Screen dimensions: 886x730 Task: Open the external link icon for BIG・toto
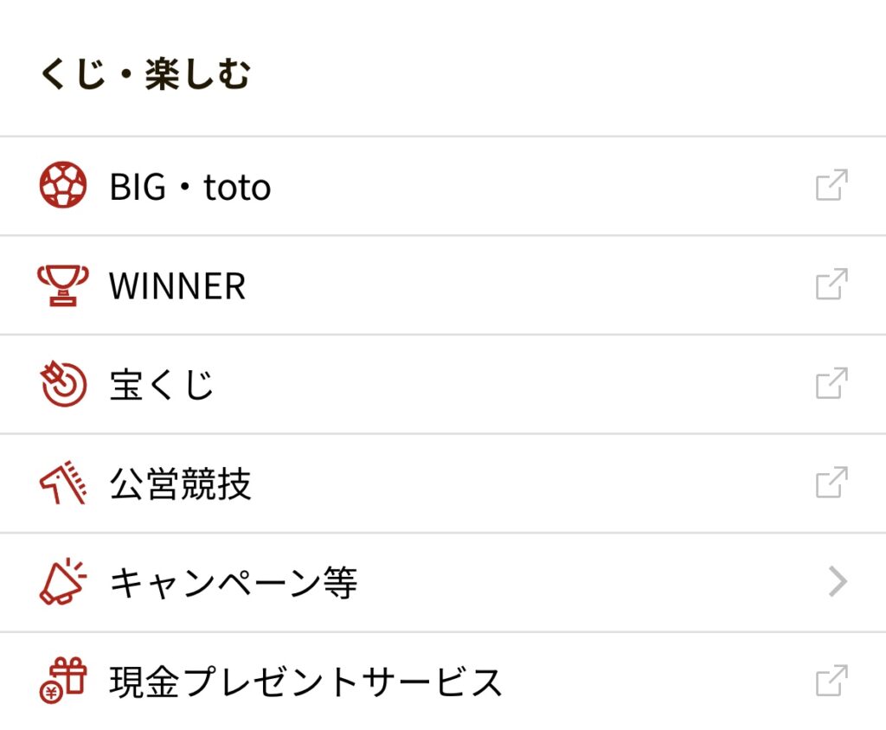point(831,185)
